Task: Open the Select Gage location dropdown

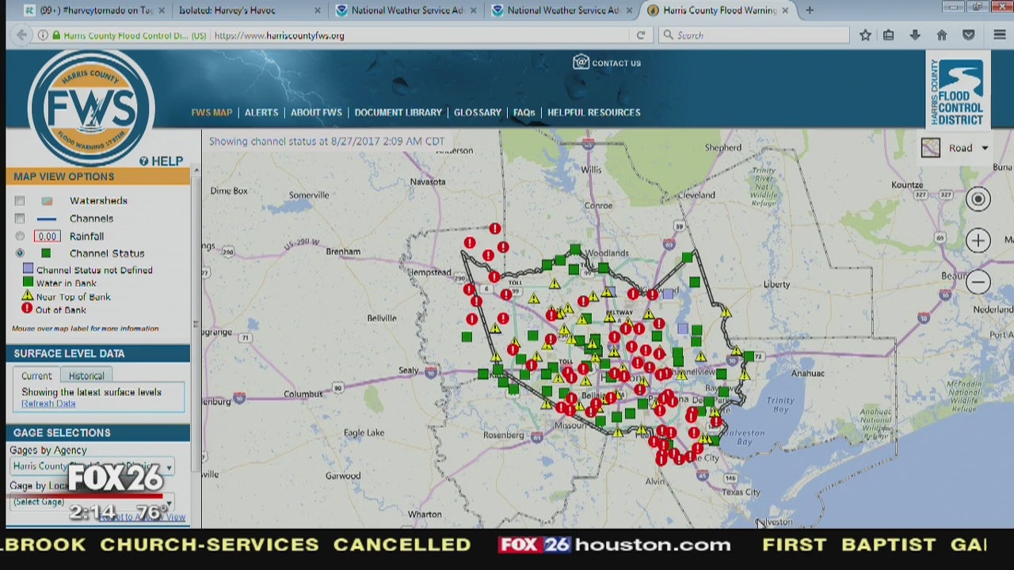Action: [92, 502]
